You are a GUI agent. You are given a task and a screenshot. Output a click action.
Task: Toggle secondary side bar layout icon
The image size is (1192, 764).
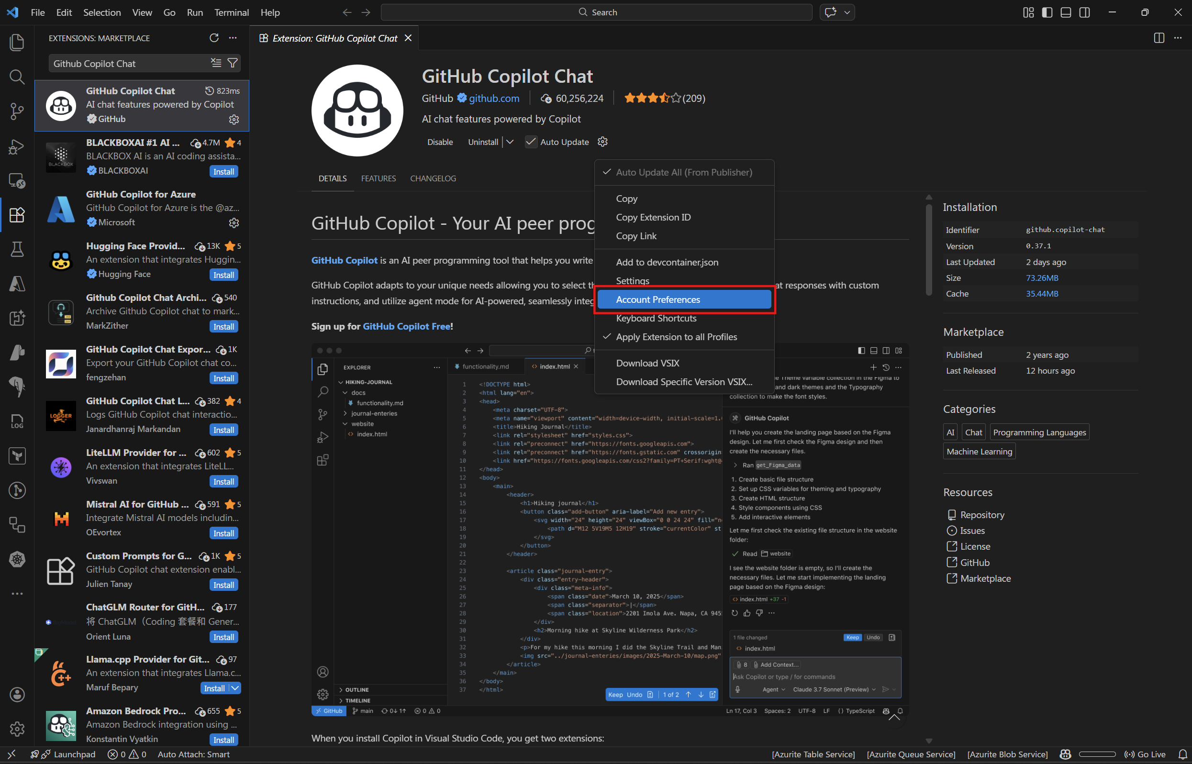click(x=1085, y=12)
